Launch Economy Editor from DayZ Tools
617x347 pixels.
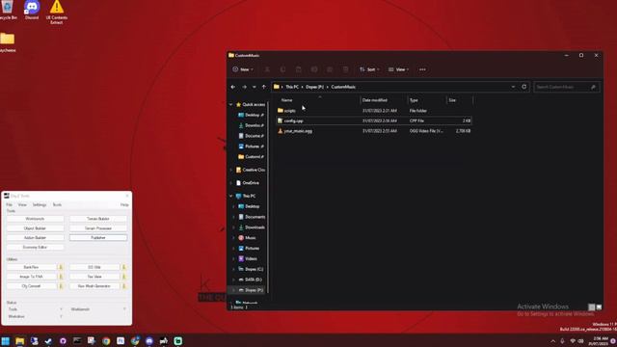tap(35, 247)
